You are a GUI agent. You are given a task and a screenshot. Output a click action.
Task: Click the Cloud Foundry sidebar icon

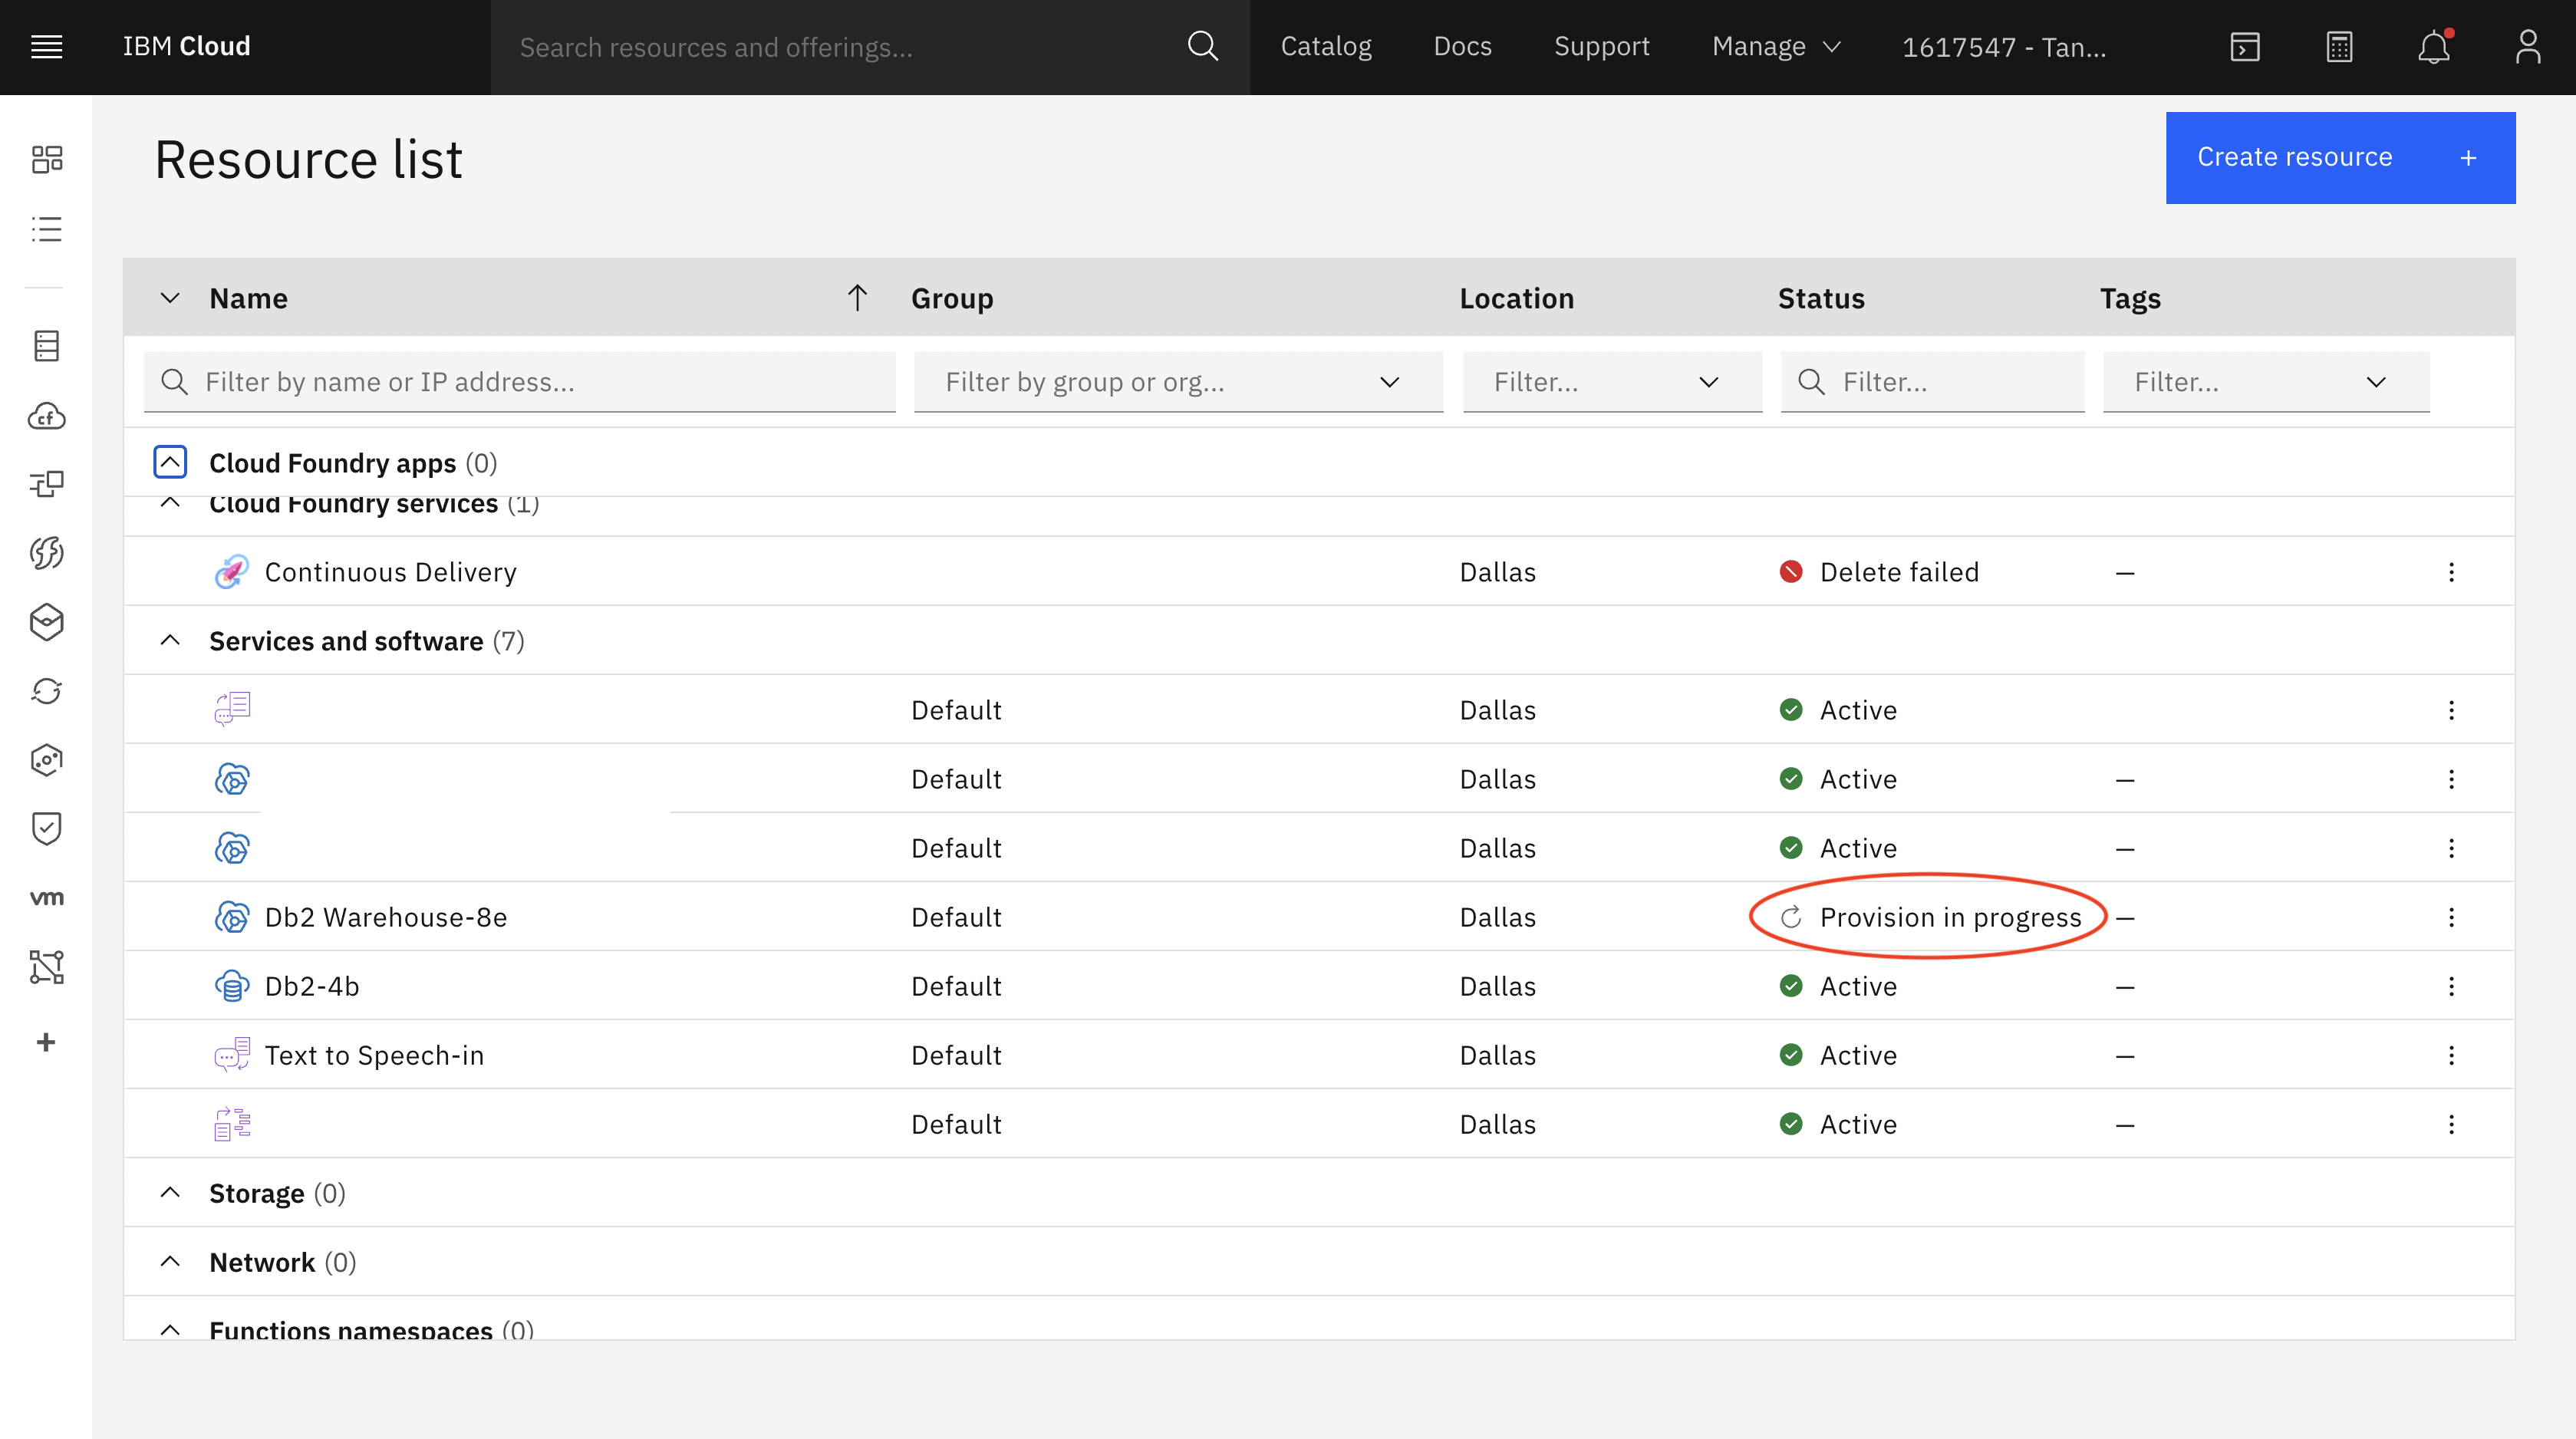coord(46,416)
